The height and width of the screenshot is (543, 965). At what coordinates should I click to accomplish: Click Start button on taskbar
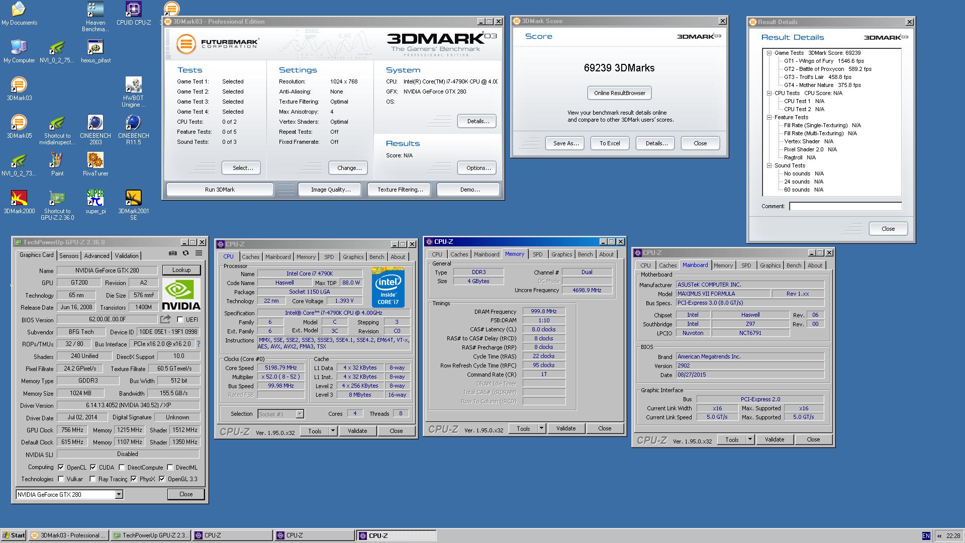pyautogui.click(x=14, y=535)
